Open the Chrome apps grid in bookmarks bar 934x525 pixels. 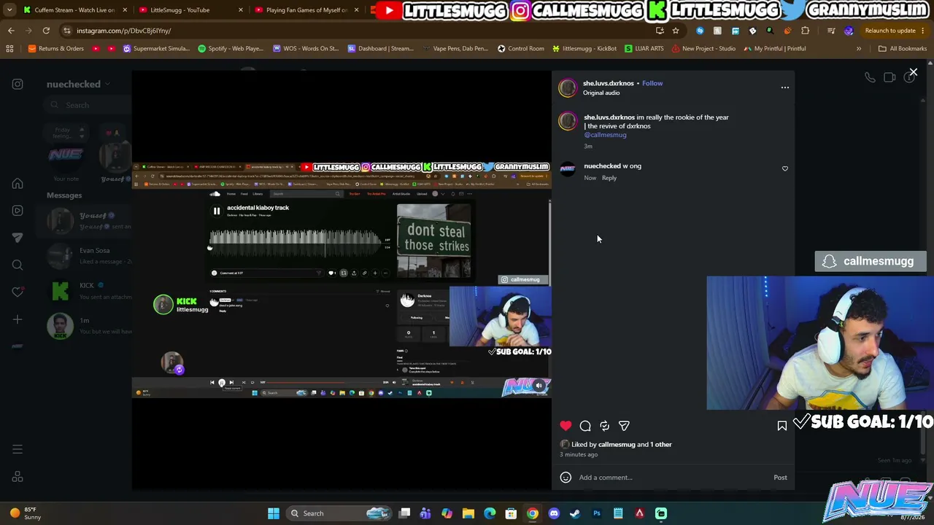[9, 49]
